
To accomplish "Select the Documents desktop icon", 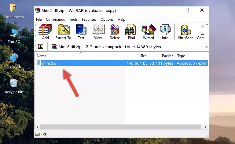I will (14, 11).
